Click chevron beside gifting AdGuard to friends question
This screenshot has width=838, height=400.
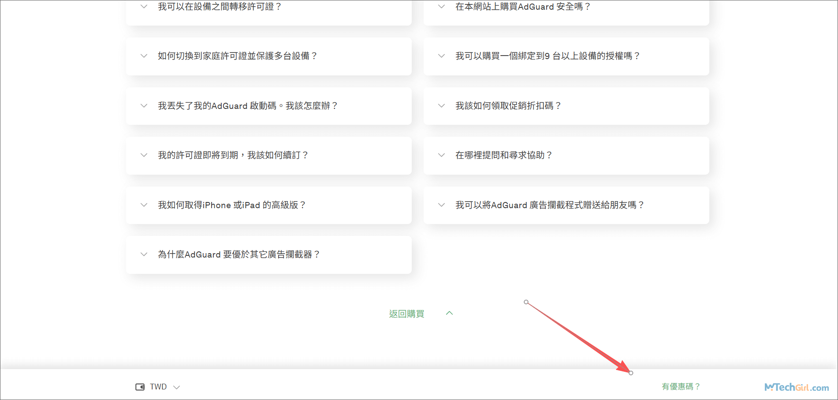(441, 205)
